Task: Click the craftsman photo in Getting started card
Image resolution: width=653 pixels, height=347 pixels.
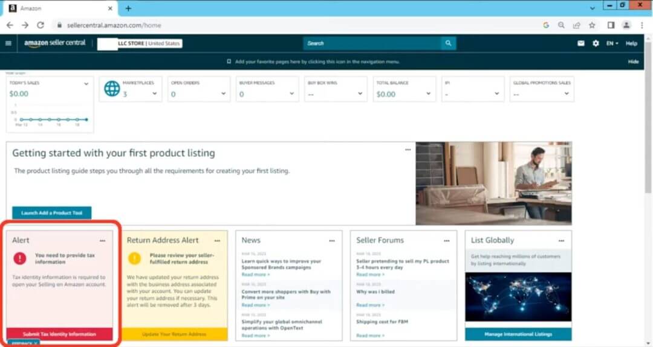Action: pyautogui.click(x=493, y=183)
